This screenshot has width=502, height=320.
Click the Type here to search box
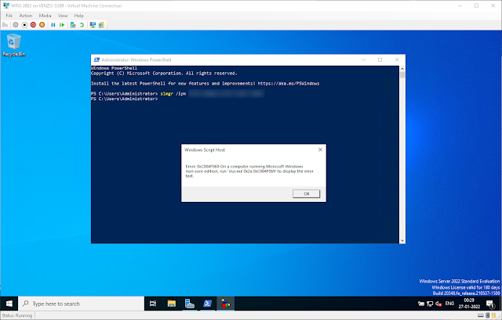click(x=82, y=304)
